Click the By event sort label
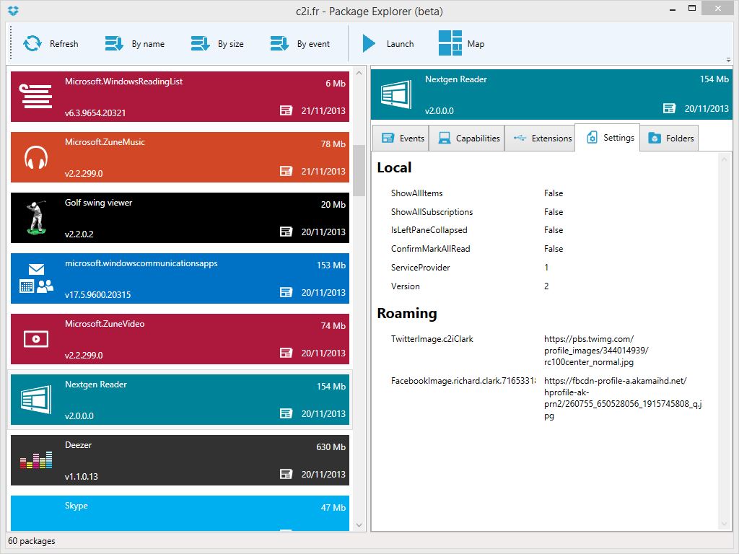Viewport: 739px width, 554px height. coord(313,44)
